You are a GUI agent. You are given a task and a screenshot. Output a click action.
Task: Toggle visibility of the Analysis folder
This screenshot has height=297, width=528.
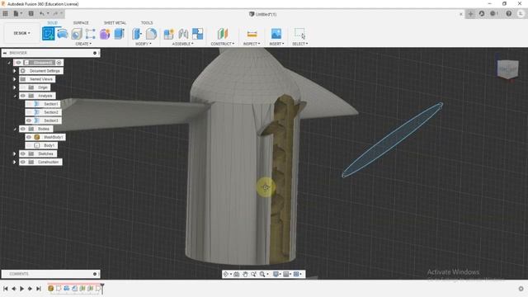coord(23,96)
